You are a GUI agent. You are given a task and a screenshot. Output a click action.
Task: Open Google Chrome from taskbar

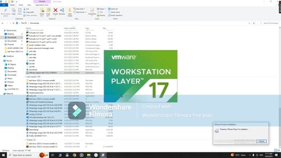(x=74, y=155)
